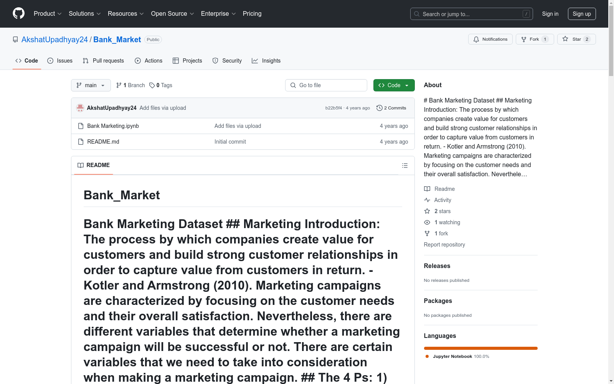Open the Releases heading link
The height and width of the screenshot is (384, 614).
coord(437,266)
